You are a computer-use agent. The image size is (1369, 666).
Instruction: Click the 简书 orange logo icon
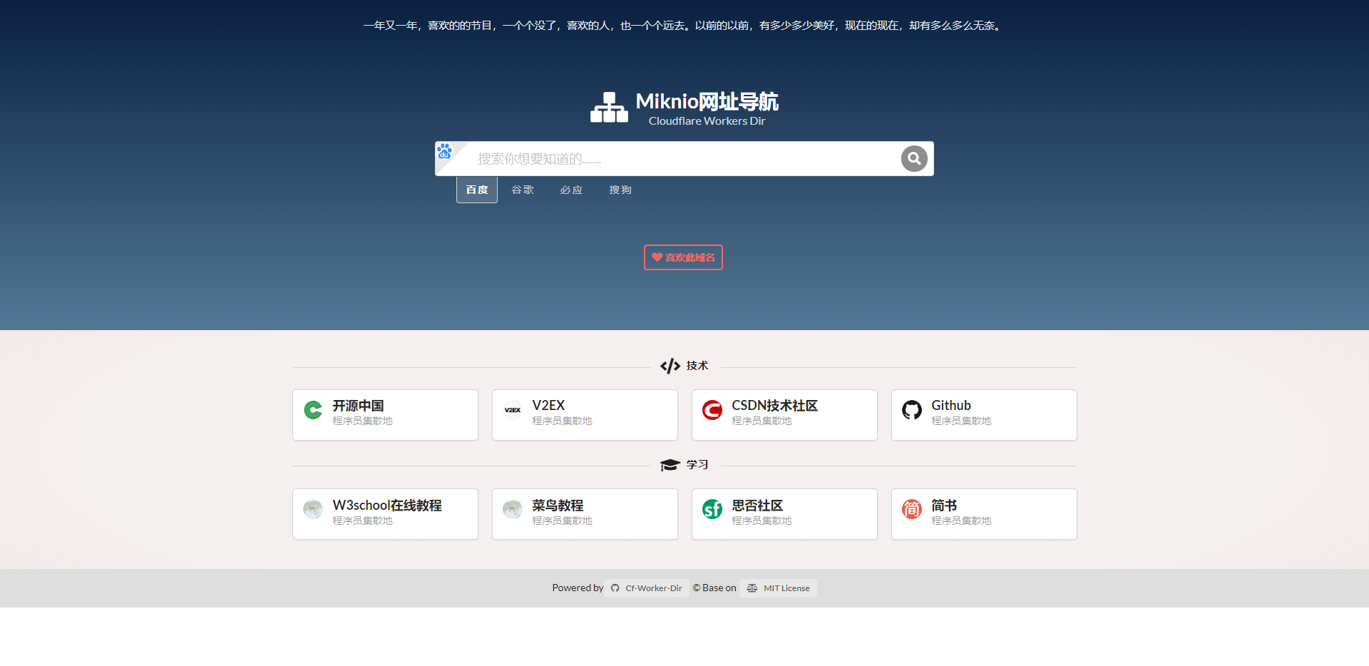coord(911,509)
